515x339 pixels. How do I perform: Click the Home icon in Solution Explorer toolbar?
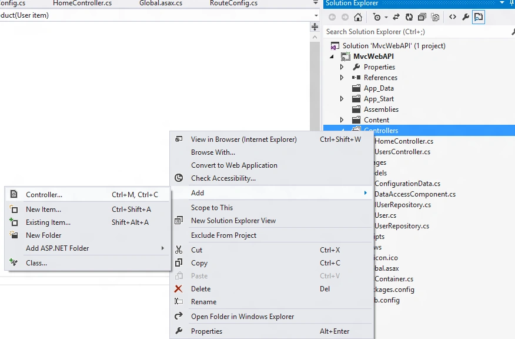point(358,17)
